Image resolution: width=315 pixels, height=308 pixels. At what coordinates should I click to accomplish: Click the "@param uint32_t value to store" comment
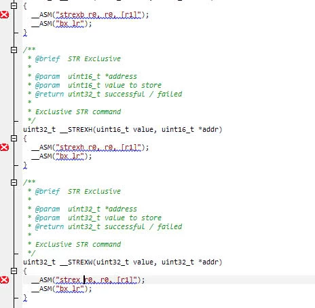point(94,218)
